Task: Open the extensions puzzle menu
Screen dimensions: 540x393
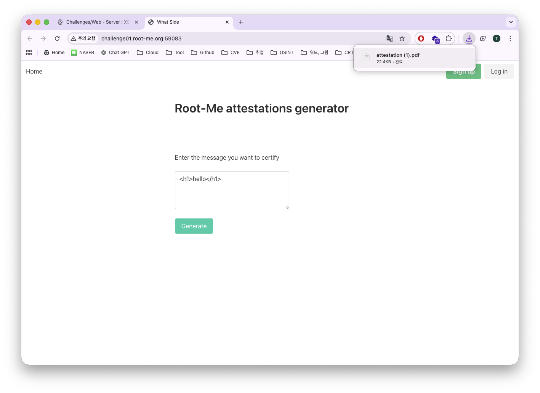Action: click(x=449, y=38)
